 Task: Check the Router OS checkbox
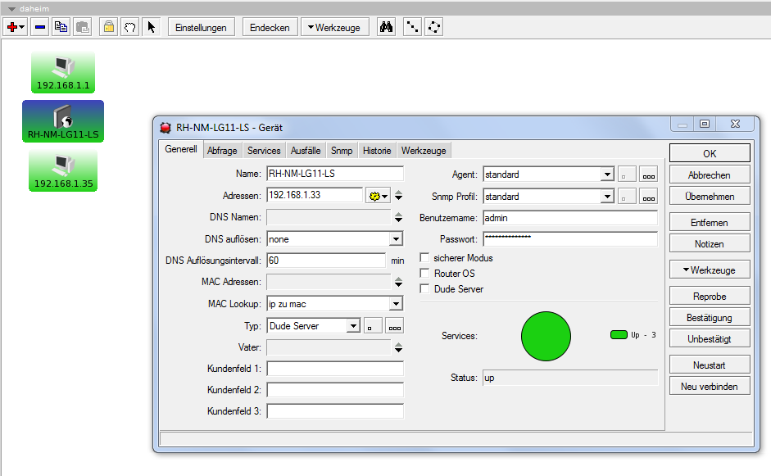(424, 274)
